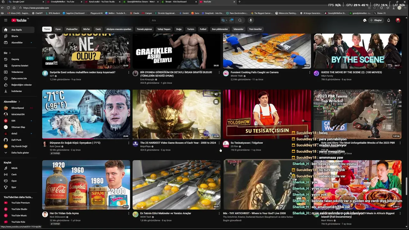Image resolution: width=409 pixels, height=230 pixels.
Task: Expand the Siz section chevron
Action: click(10, 53)
